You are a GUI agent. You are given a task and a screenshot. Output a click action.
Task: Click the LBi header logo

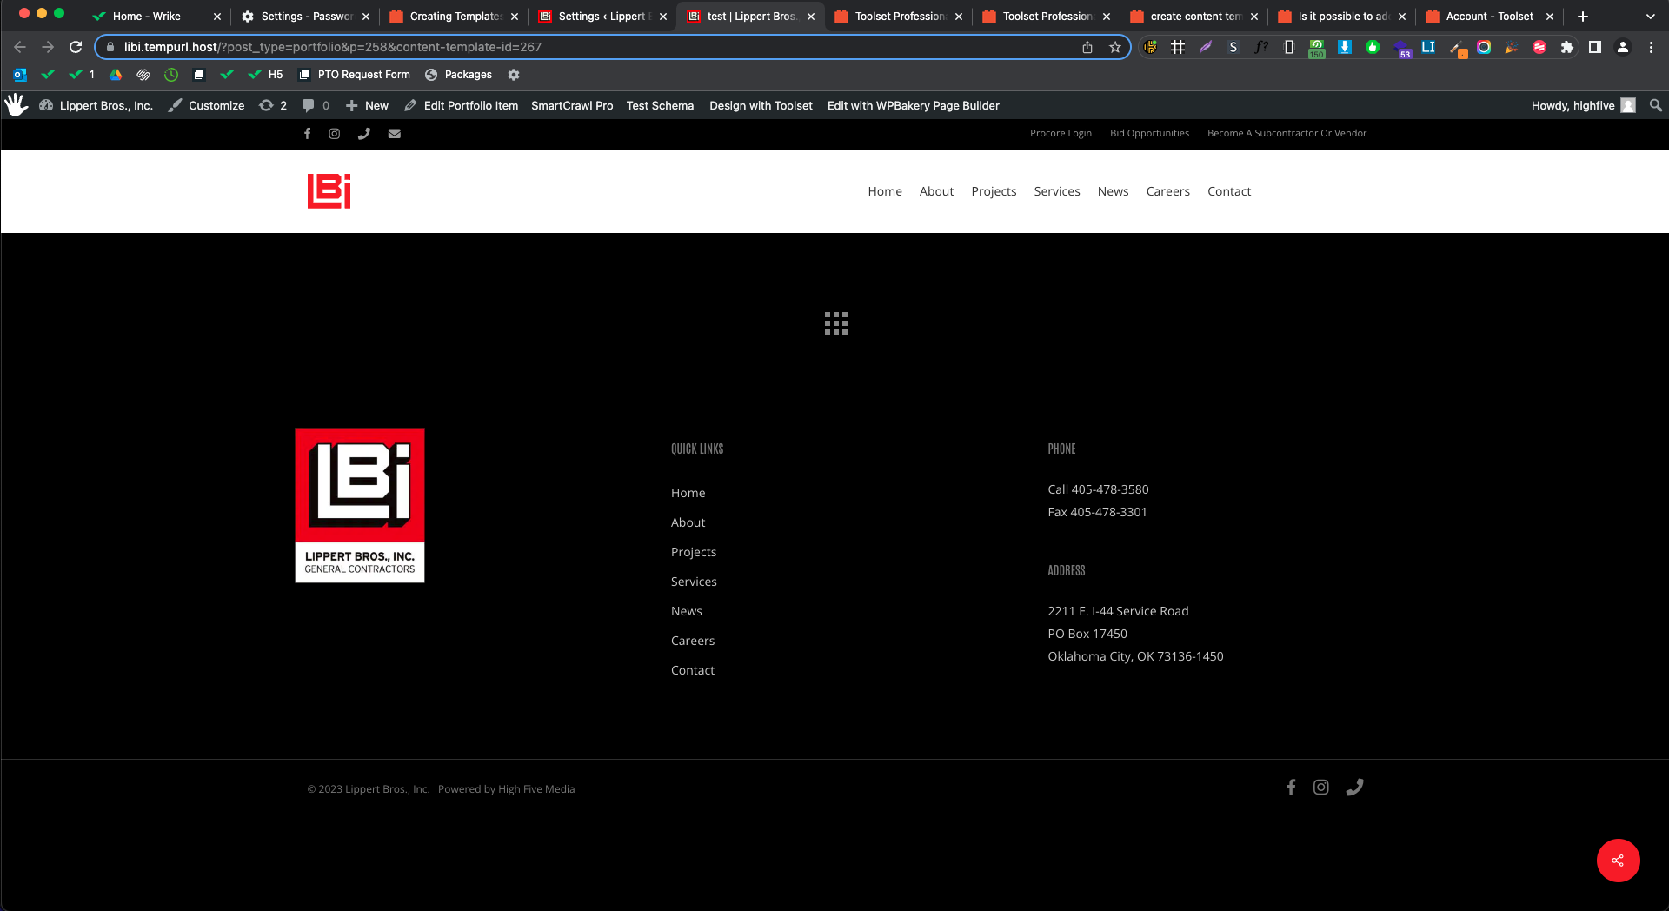(x=329, y=191)
